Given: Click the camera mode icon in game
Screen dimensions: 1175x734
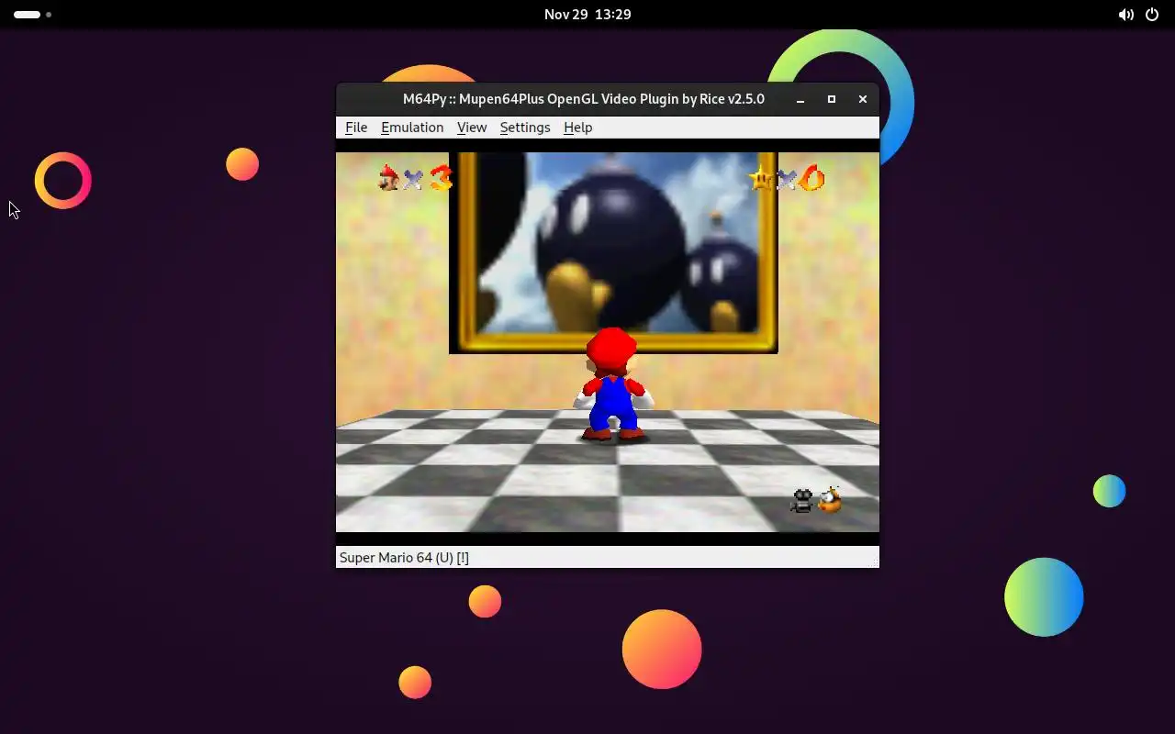Looking at the screenshot, I should click(802, 500).
